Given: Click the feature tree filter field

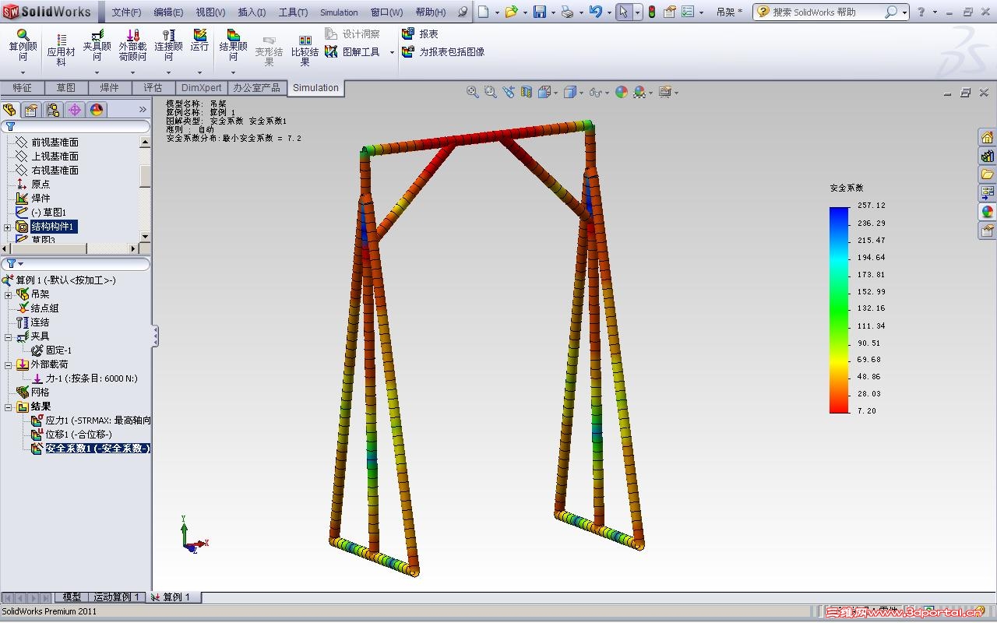Looking at the screenshot, I should pyautogui.click(x=76, y=126).
